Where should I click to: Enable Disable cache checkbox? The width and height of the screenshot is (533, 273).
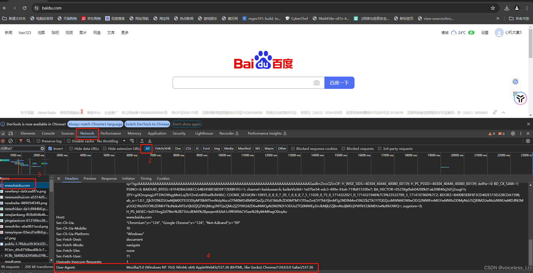point(69,141)
